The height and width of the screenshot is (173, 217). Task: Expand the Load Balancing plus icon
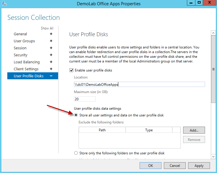point(51,62)
